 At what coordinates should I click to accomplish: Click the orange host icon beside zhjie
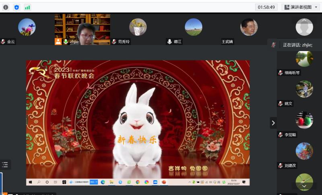[x=58, y=42]
